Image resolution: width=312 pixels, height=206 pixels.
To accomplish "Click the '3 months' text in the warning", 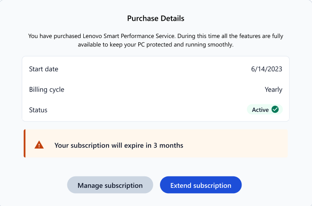I will click(x=168, y=145).
